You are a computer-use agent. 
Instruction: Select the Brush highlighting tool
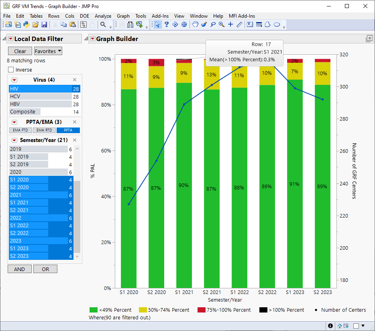[x=204, y=25]
